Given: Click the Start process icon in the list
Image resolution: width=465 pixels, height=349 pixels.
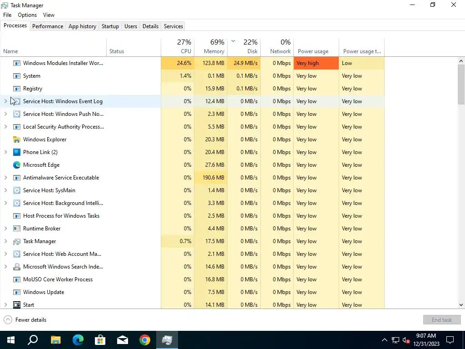Looking at the screenshot, I should tap(17, 305).
